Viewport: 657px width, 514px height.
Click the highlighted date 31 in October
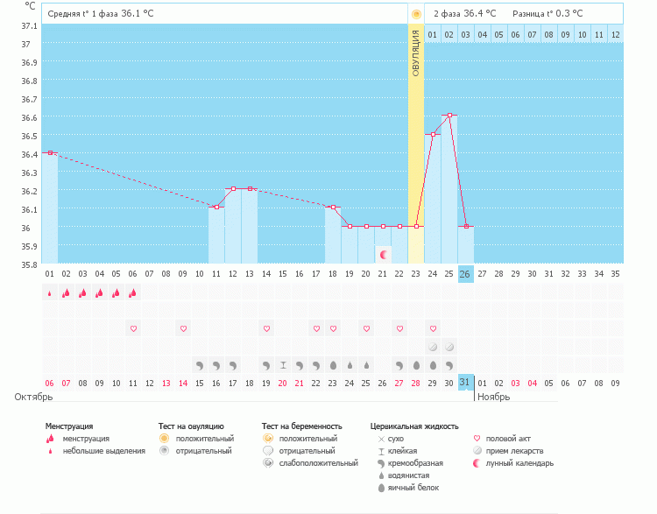coord(466,383)
